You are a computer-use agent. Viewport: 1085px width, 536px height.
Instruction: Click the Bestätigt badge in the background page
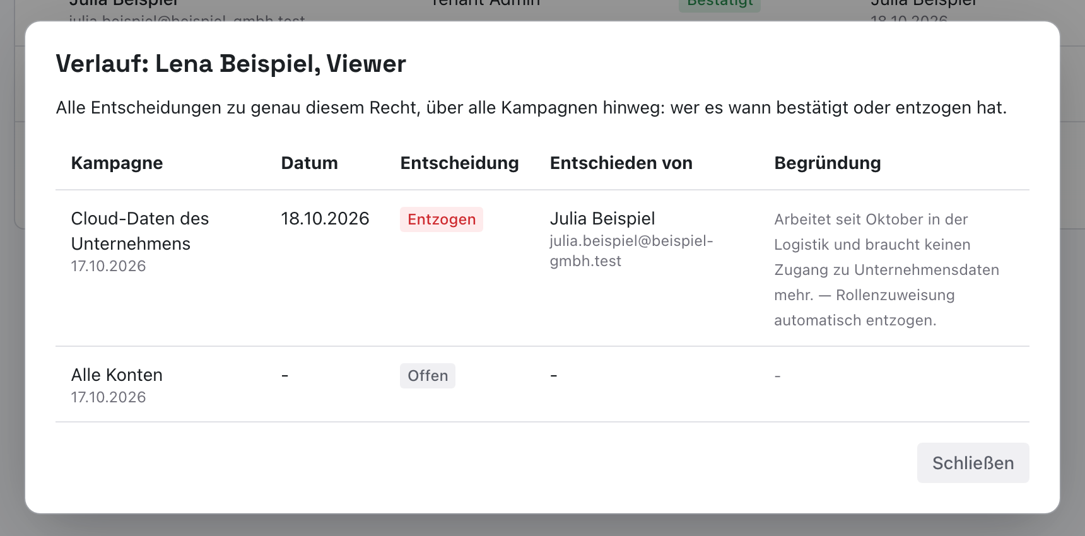[720, 5]
